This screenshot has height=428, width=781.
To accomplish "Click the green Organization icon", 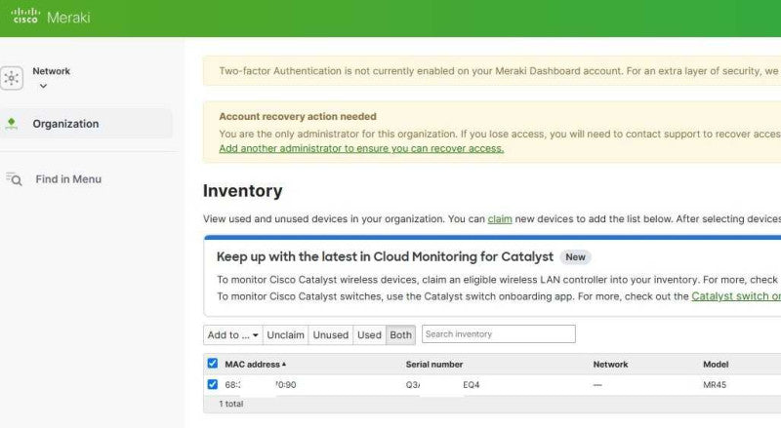I will [x=11, y=124].
